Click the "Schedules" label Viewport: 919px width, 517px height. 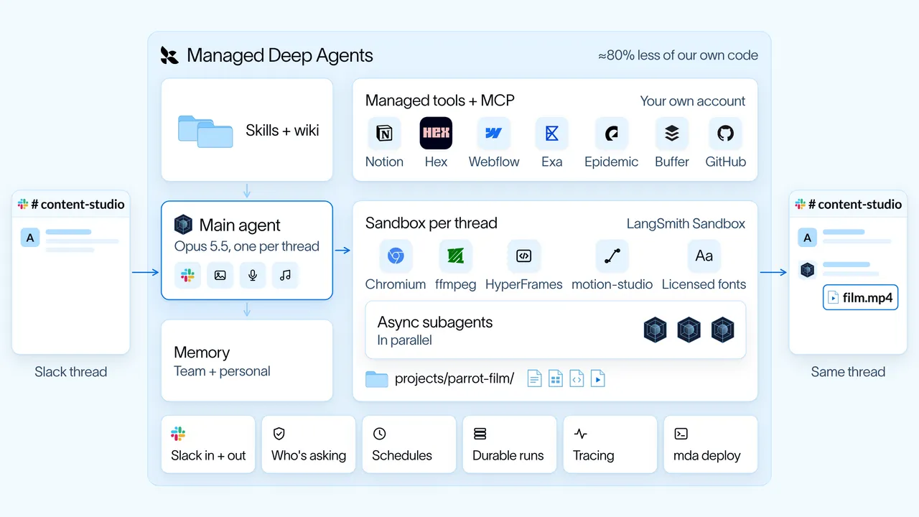coord(402,455)
